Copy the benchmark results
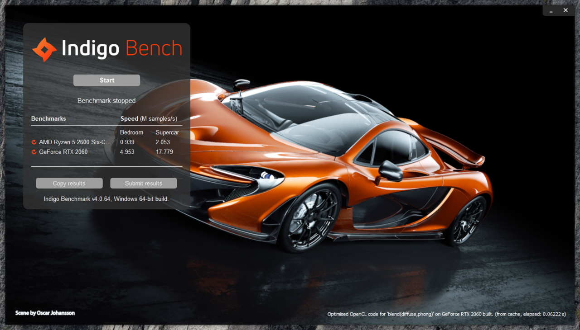 (69, 183)
